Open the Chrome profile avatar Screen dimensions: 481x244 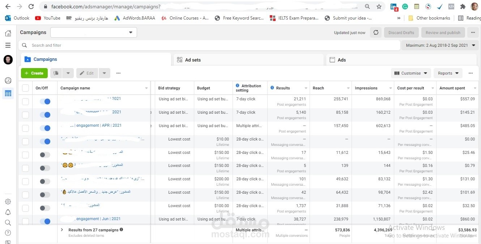(474, 7)
